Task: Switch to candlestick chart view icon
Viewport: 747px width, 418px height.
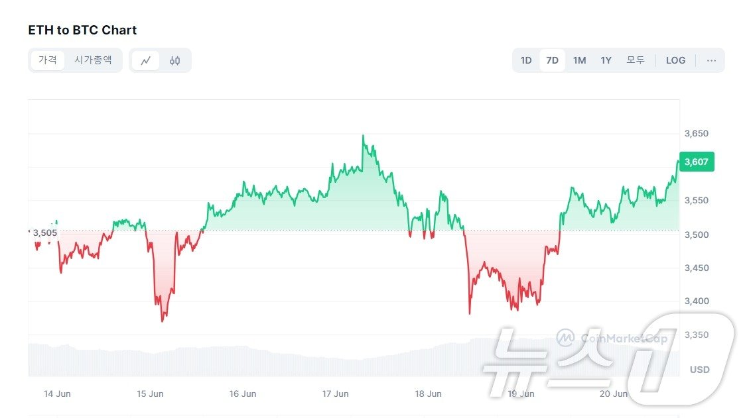Action: [175, 60]
